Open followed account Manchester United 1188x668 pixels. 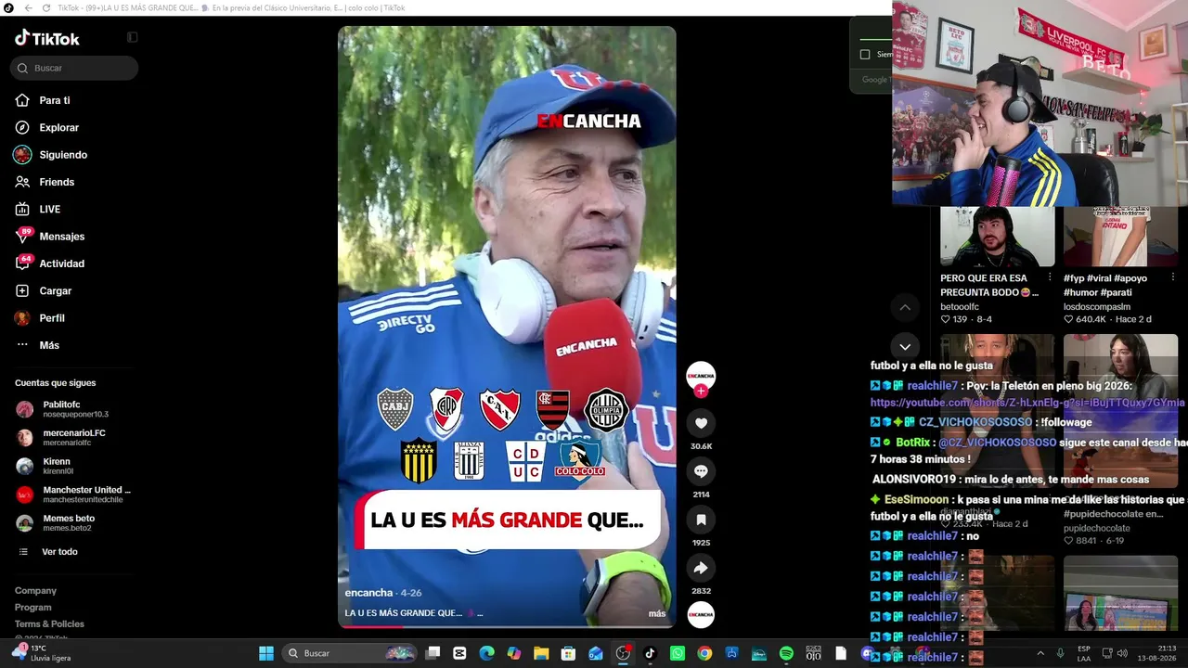click(73, 495)
